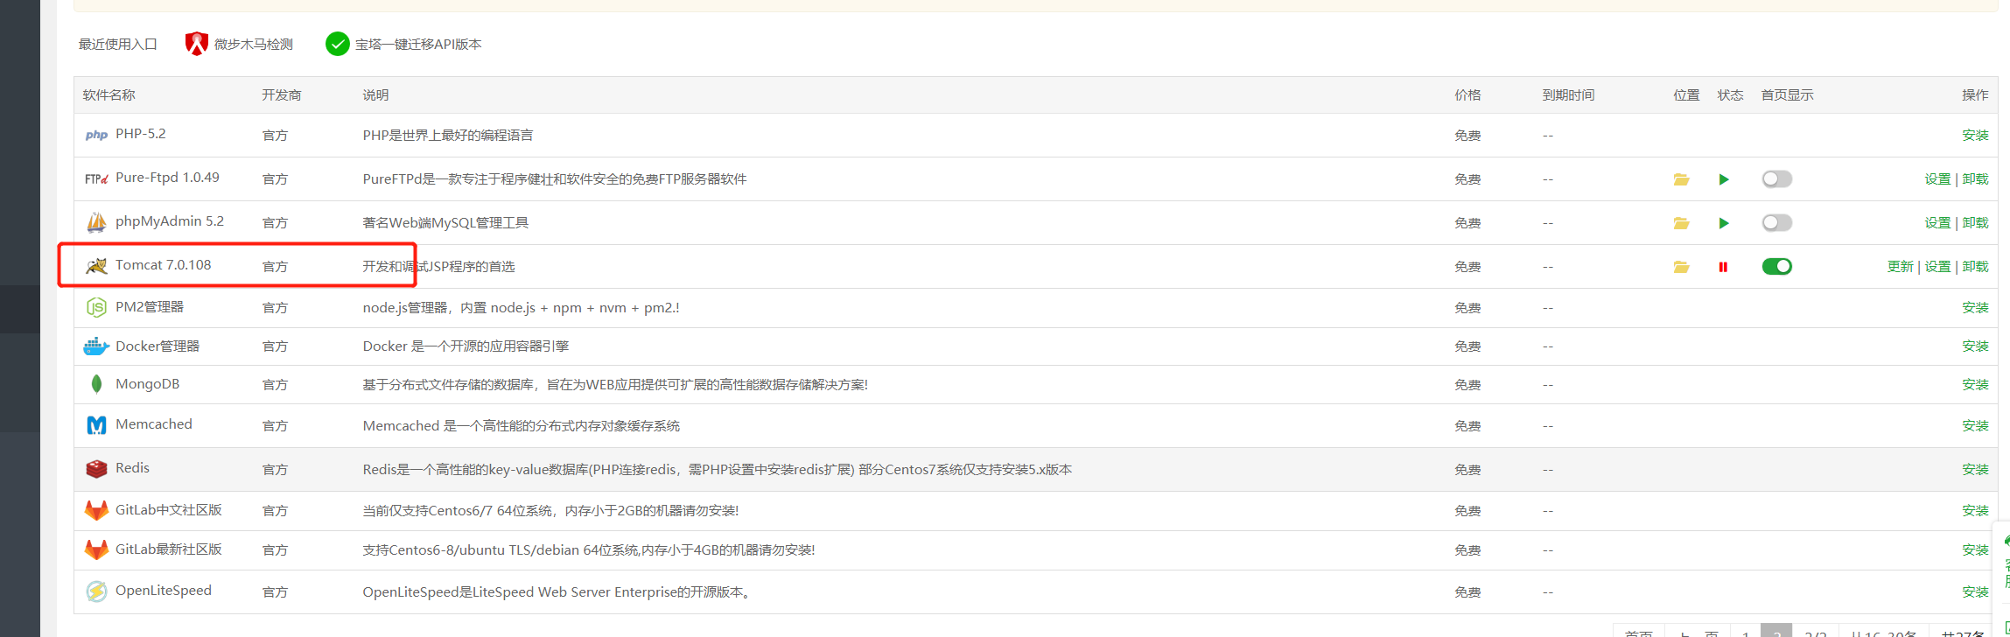2010x637 pixels.
Task: Install PM2管理器
Action: pos(1975,307)
